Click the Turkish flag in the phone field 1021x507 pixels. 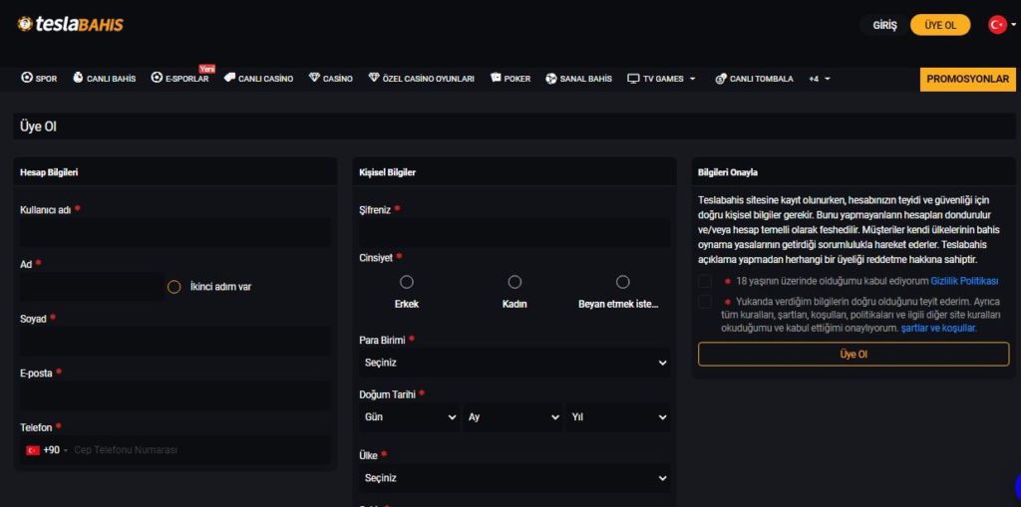[x=33, y=450]
